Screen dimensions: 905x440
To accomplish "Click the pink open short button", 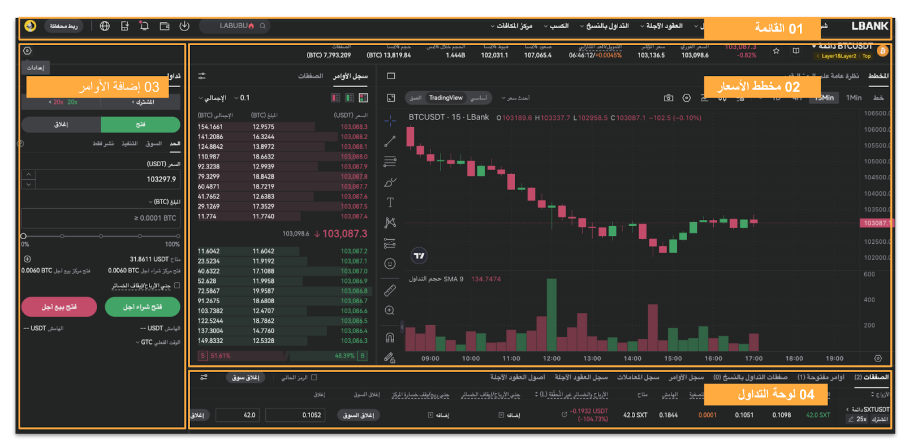I will (x=59, y=307).
